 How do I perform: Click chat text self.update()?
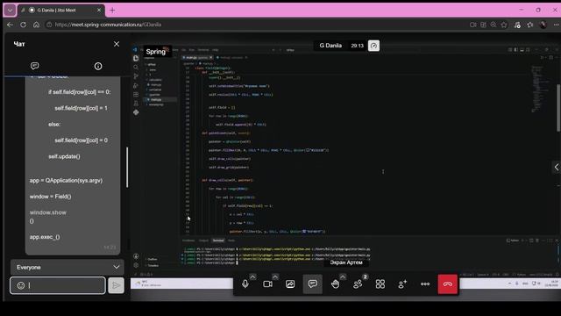coord(64,156)
